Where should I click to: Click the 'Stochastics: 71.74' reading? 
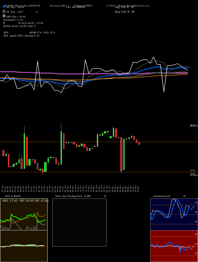click(13, 20)
